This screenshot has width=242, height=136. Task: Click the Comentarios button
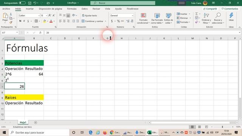(230, 9)
